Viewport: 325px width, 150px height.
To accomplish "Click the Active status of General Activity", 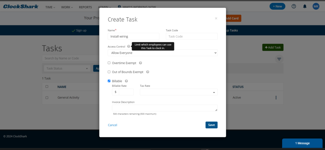I will pos(237,97).
